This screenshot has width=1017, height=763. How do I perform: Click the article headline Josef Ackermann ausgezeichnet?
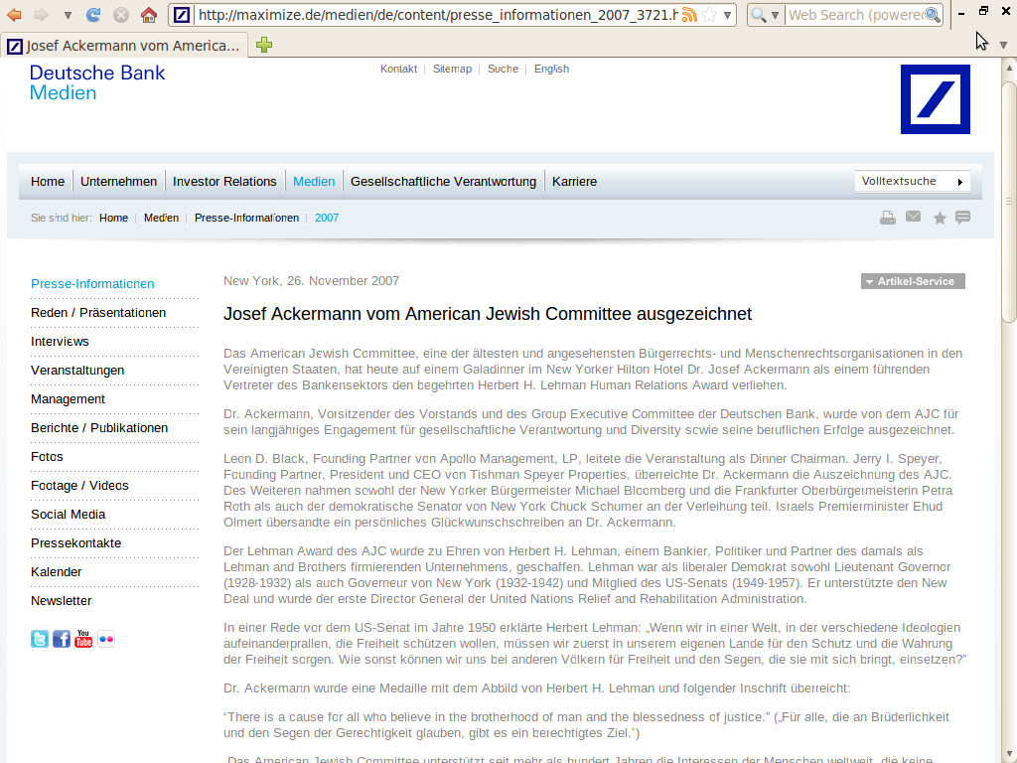(x=488, y=314)
